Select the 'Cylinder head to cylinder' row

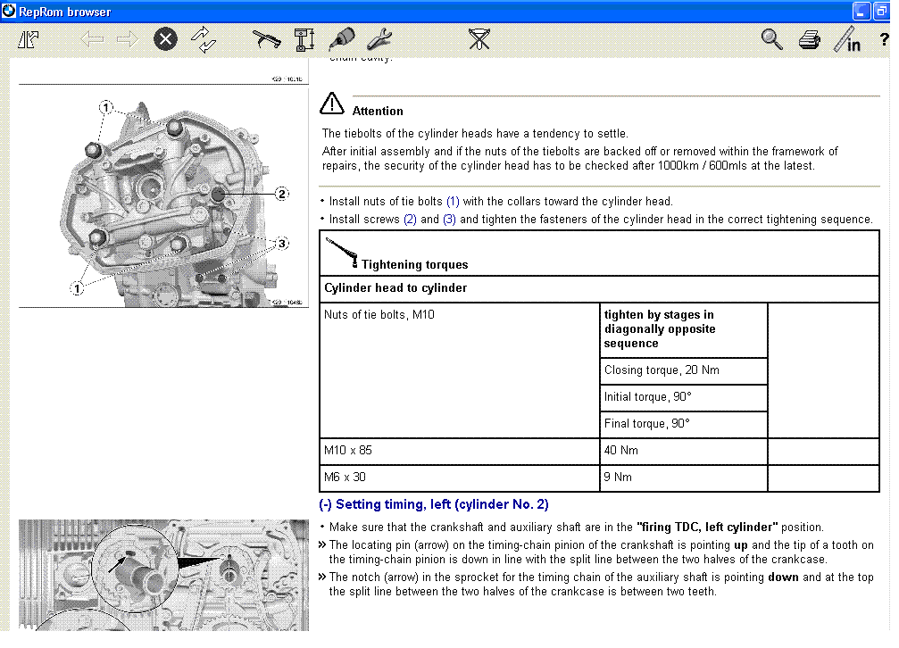(599, 288)
